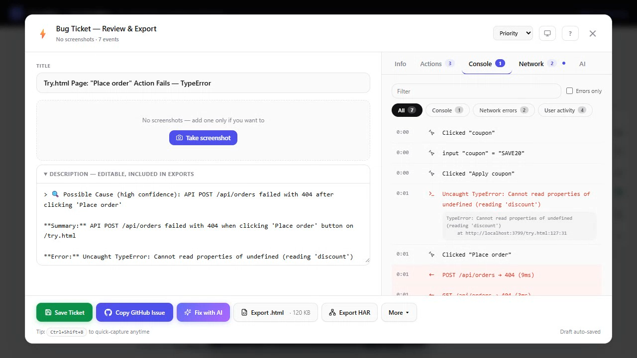
Task: Select the input "coupon" = "SAVE20" event
Action: pyautogui.click(x=483, y=153)
